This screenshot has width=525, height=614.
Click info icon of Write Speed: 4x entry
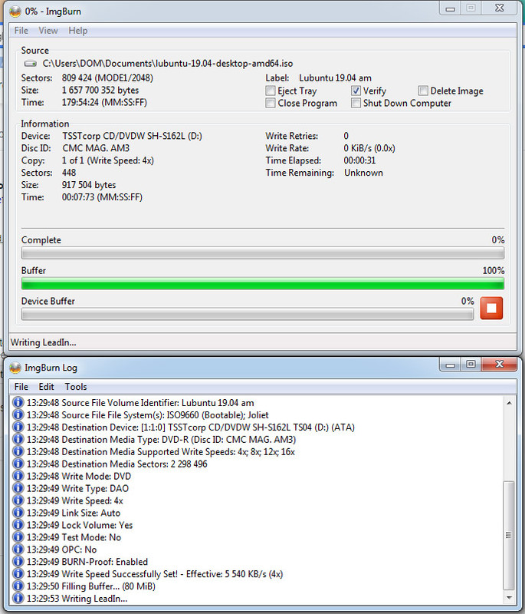18,500
